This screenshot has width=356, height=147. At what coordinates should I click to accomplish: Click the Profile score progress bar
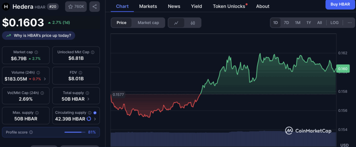pos(74,132)
